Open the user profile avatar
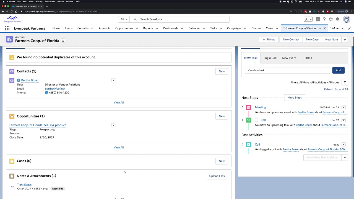The height and width of the screenshot is (199, 354). 347,19
